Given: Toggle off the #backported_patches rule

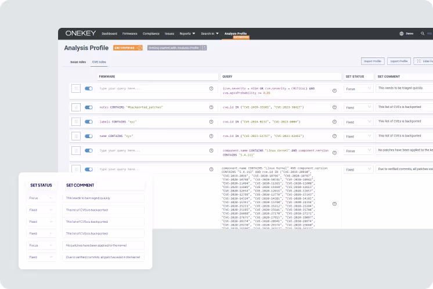Looking at the screenshot, I should 89,107.
